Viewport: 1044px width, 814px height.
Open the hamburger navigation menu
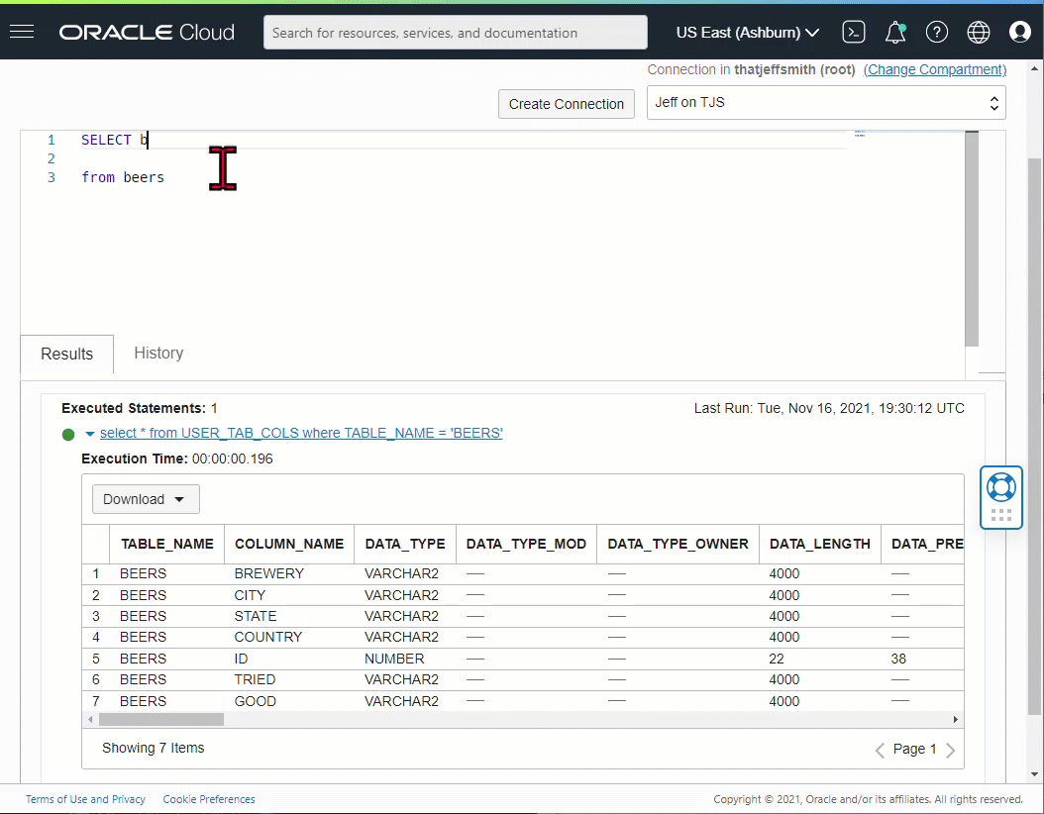(22, 32)
